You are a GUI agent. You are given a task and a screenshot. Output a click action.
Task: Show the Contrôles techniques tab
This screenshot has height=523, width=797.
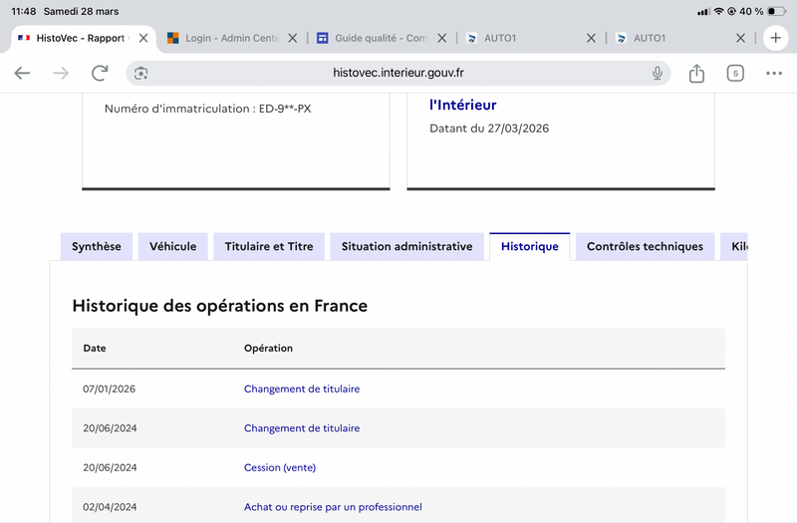(645, 247)
